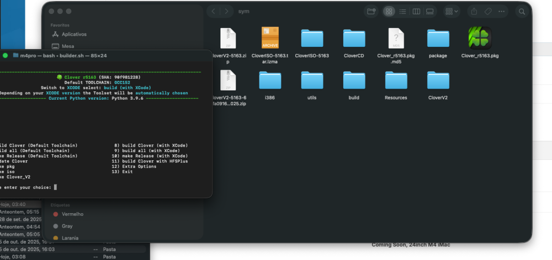The height and width of the screenshot is (260, 552).
Task: Select the CloverV2 folder
Action: point(438,80)
